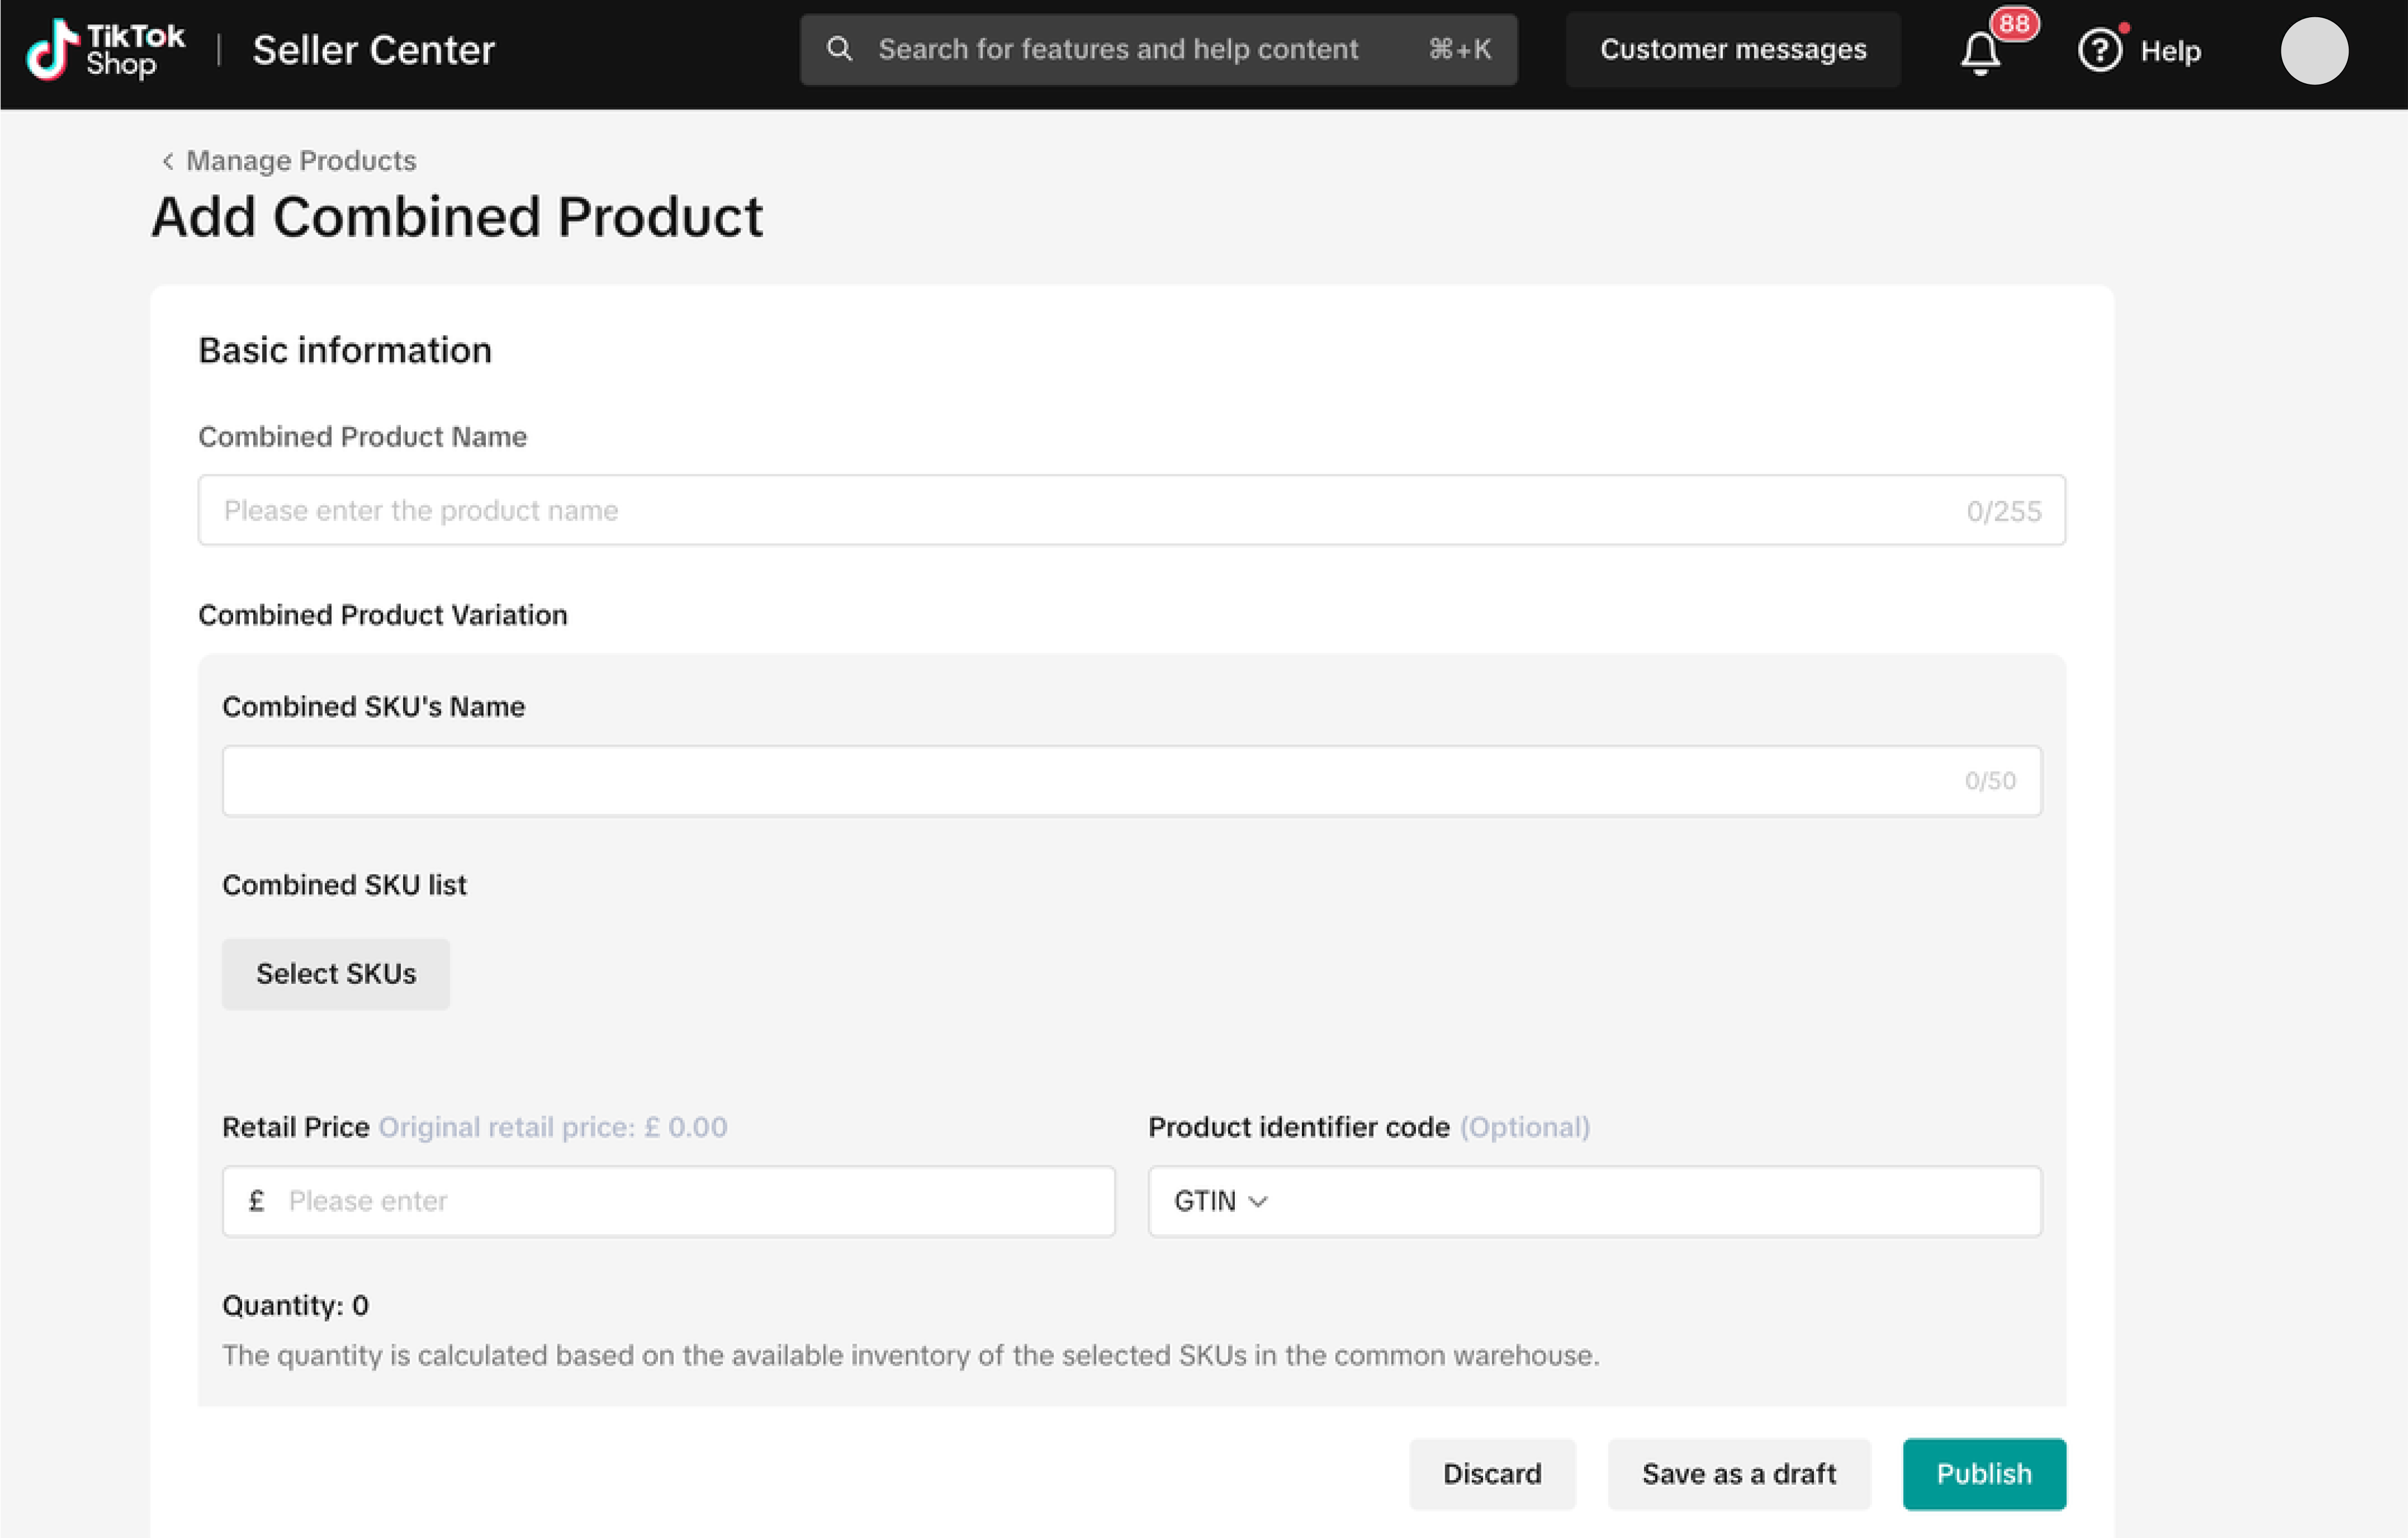
Task: Publish the combined product
Action: (1984, 1474)
